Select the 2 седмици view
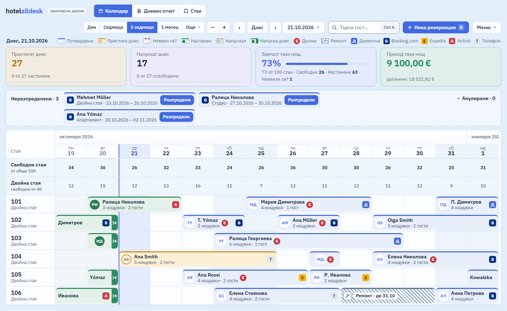Screen dimensions: 507x311 pos(142,27)
